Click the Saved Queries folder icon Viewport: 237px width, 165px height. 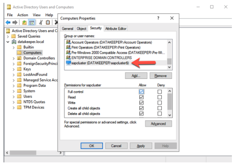click(x=14, y=36)
